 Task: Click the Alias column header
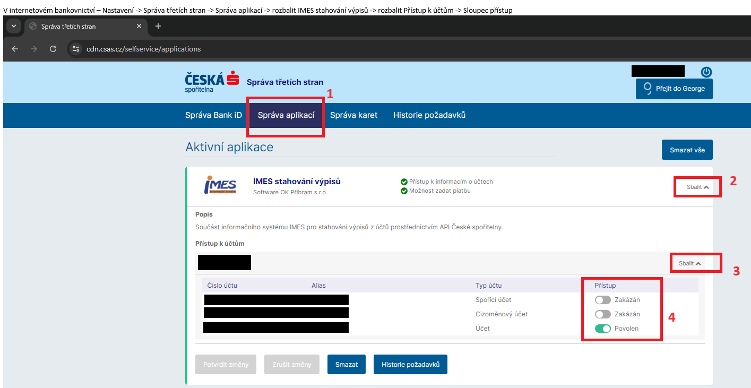point(318,286)
